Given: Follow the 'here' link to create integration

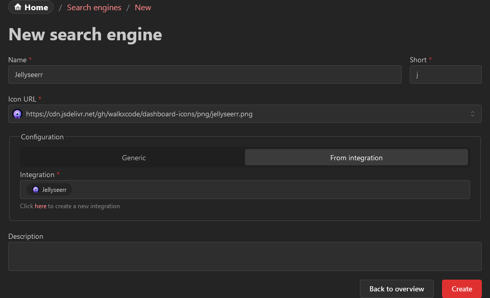Looking at the screenshot, I should coord(40,206).
